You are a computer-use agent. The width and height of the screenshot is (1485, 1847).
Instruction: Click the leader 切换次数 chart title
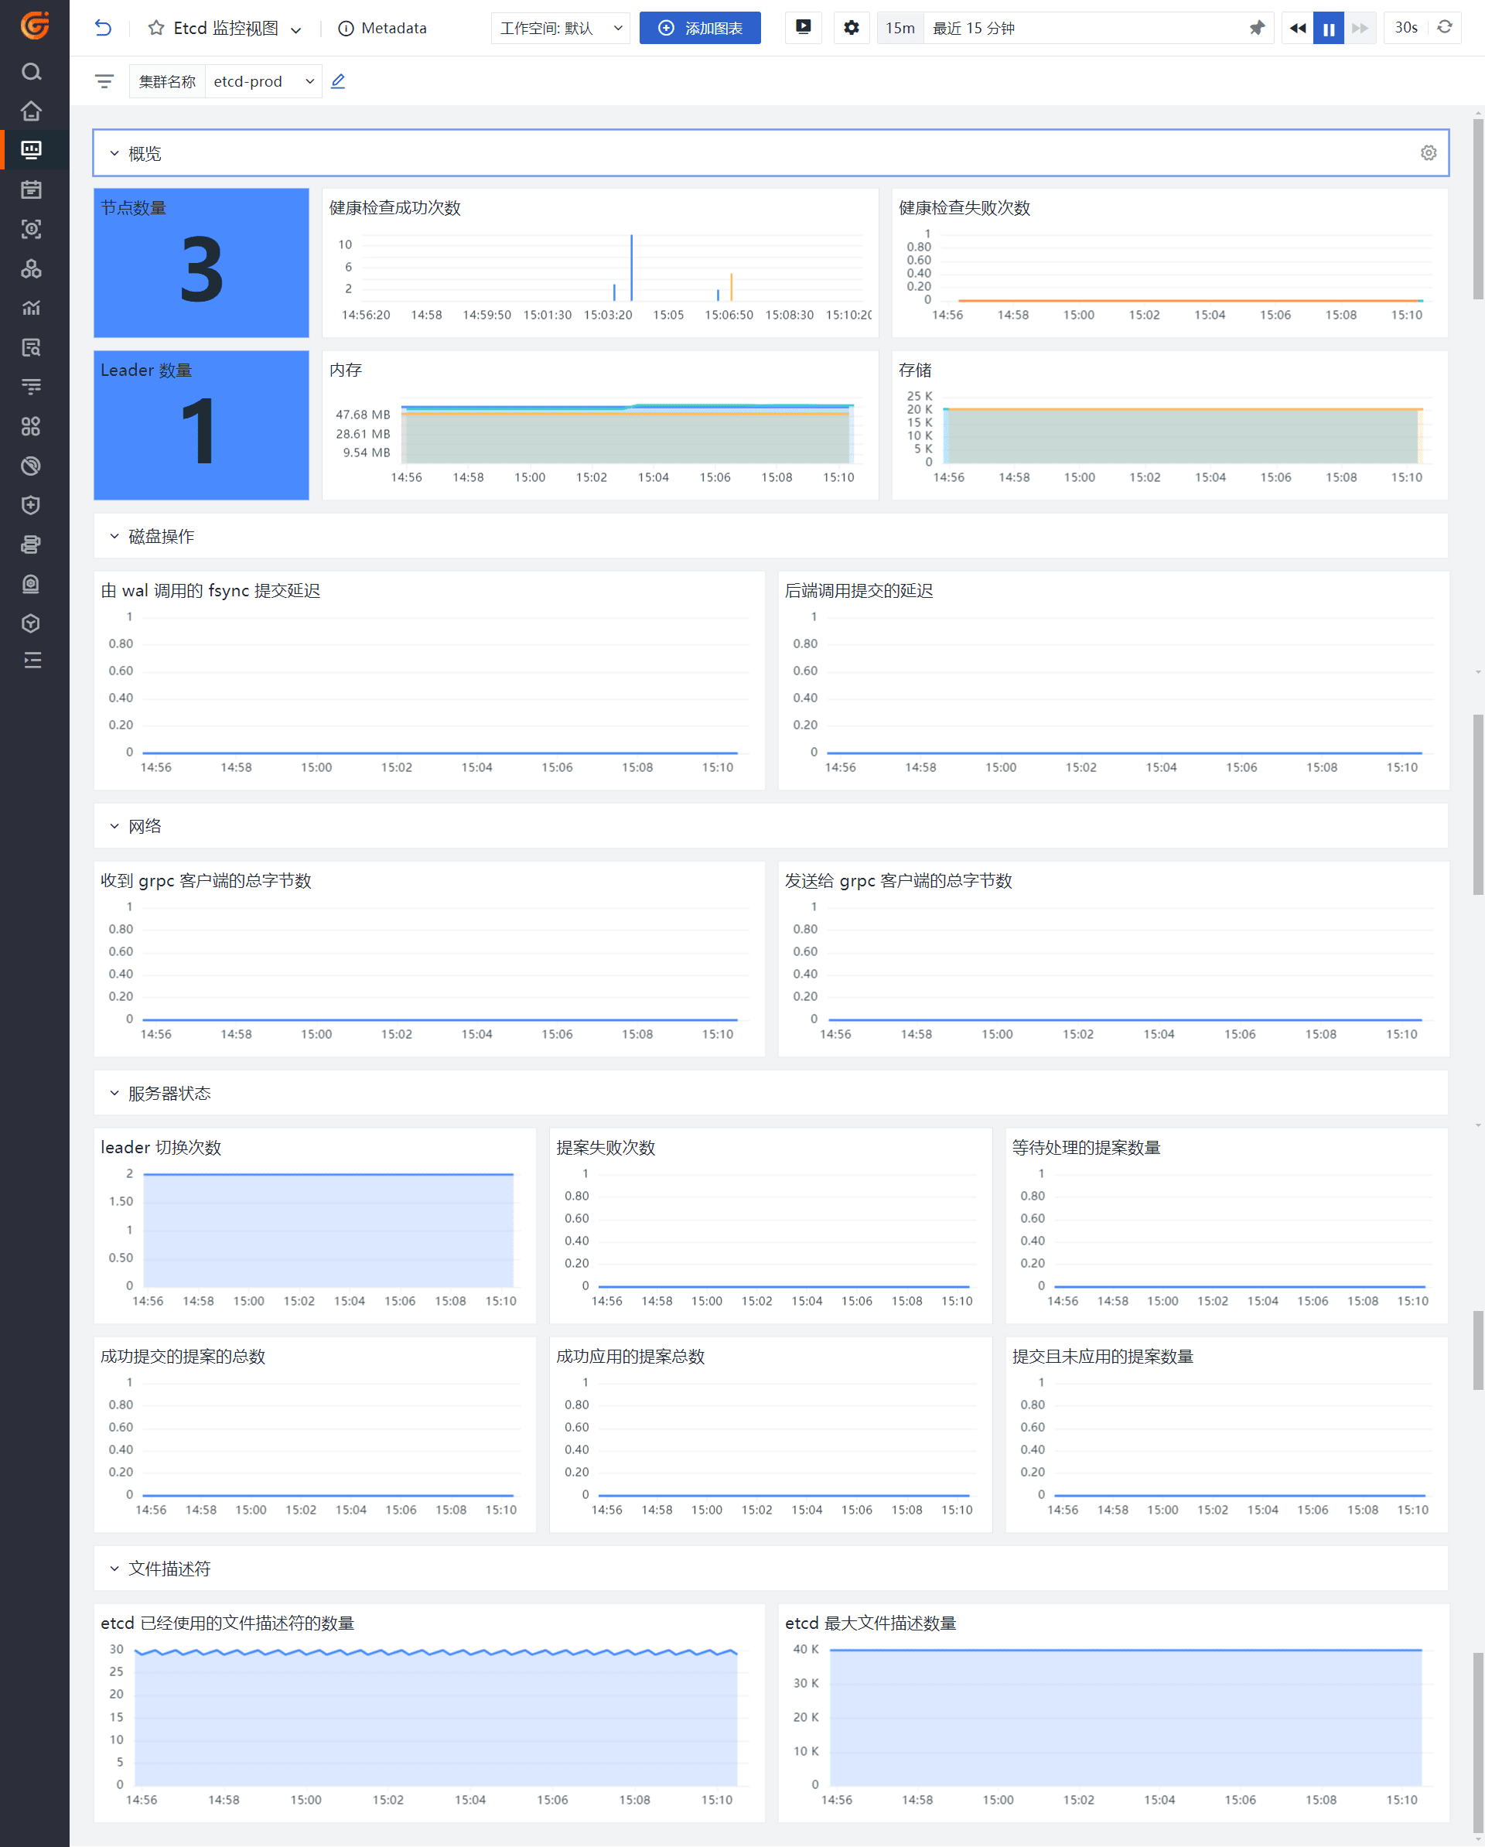[x=161, y=1147]
